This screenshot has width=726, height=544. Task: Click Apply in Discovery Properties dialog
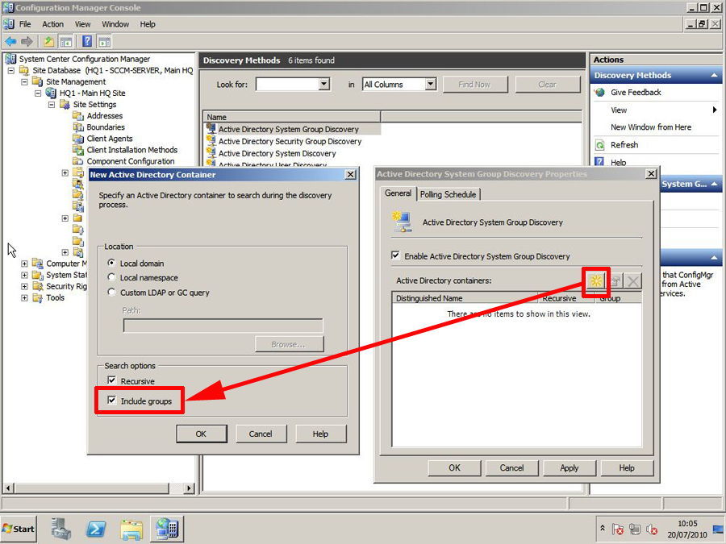tap(569, 468)
